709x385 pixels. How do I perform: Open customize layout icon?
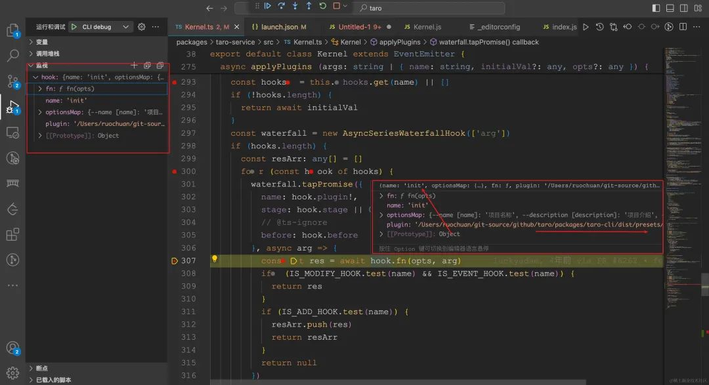point(698,8)
